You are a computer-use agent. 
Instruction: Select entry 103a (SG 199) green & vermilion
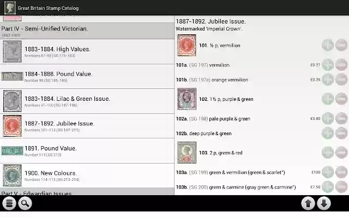point(230,172)
